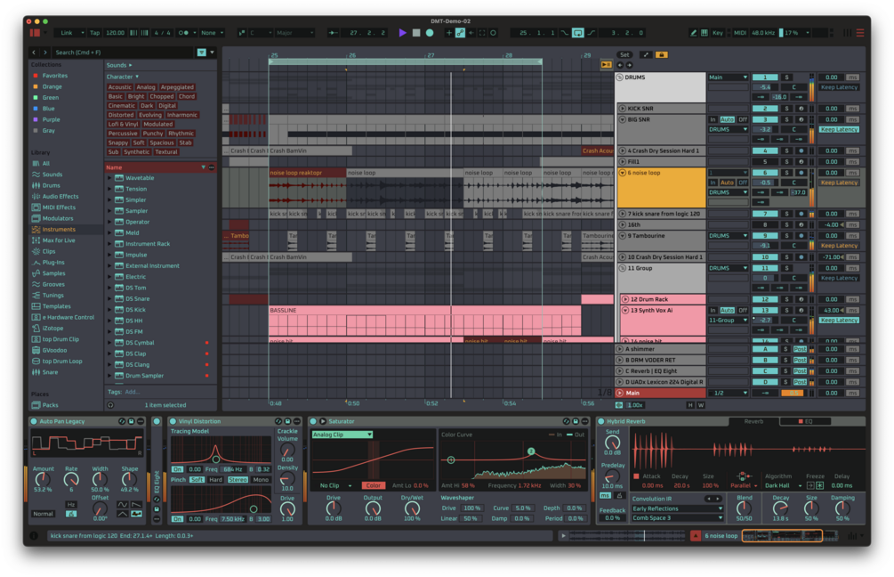Set BIG SNR monitor to In
Screen dimensions: 894x577
tap(713, 120)
